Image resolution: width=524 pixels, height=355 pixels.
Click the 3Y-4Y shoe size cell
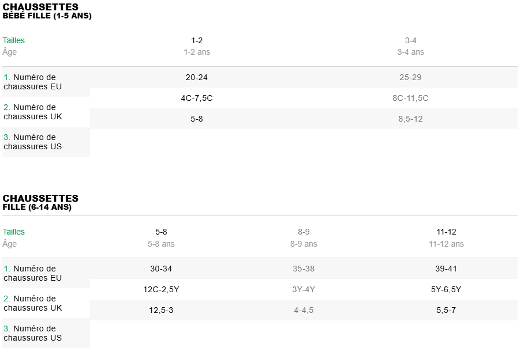304,289
